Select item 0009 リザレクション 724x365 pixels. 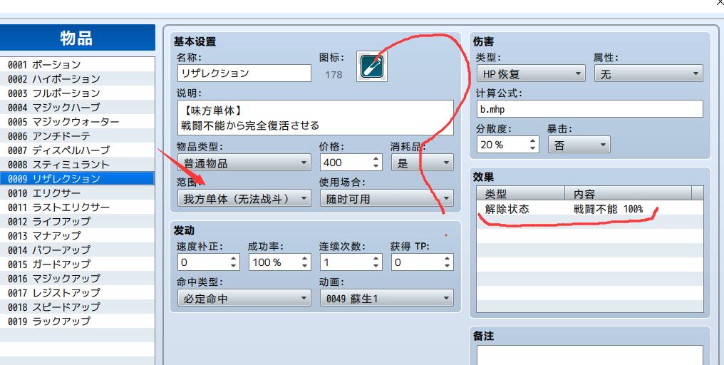tap(78, 178)
